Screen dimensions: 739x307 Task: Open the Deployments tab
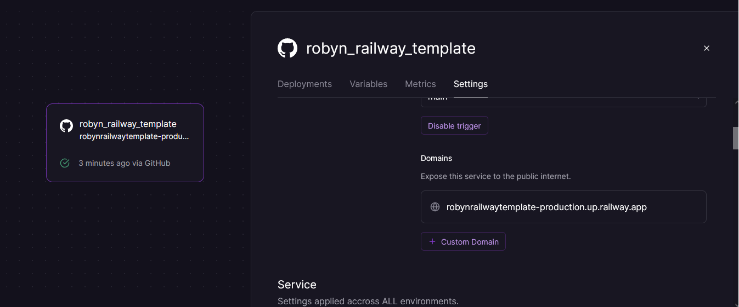pyautogui.click(x=304, y=84)
